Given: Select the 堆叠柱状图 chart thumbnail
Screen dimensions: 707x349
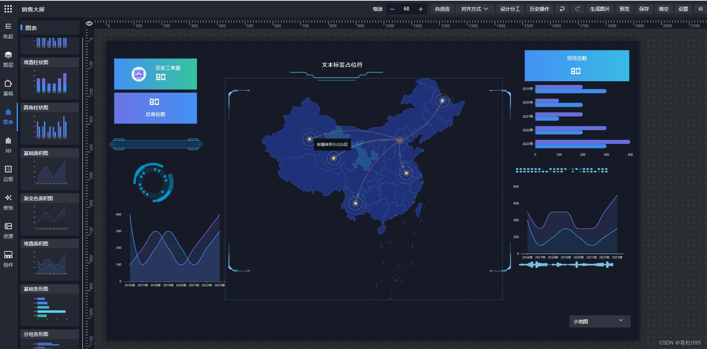Looking at the screenshot, I should tap(50, 78).
